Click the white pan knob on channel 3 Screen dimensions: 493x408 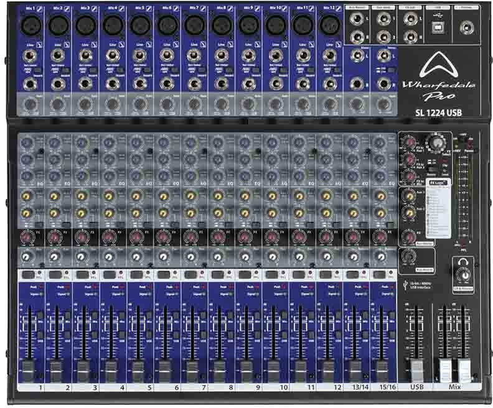[82, 257]
